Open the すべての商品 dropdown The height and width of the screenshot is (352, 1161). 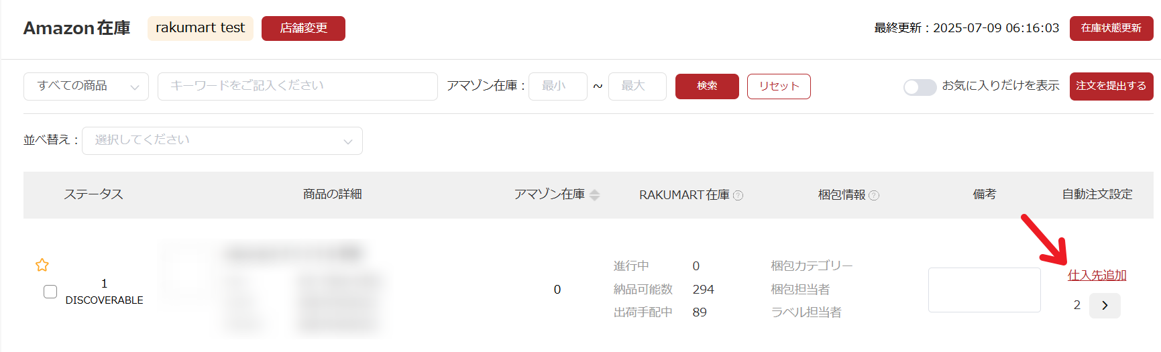tap(86, 86)
